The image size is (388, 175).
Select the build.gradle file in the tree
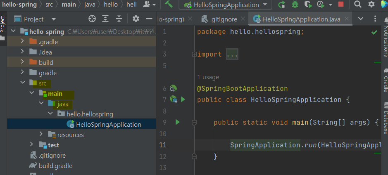(81, 166)
